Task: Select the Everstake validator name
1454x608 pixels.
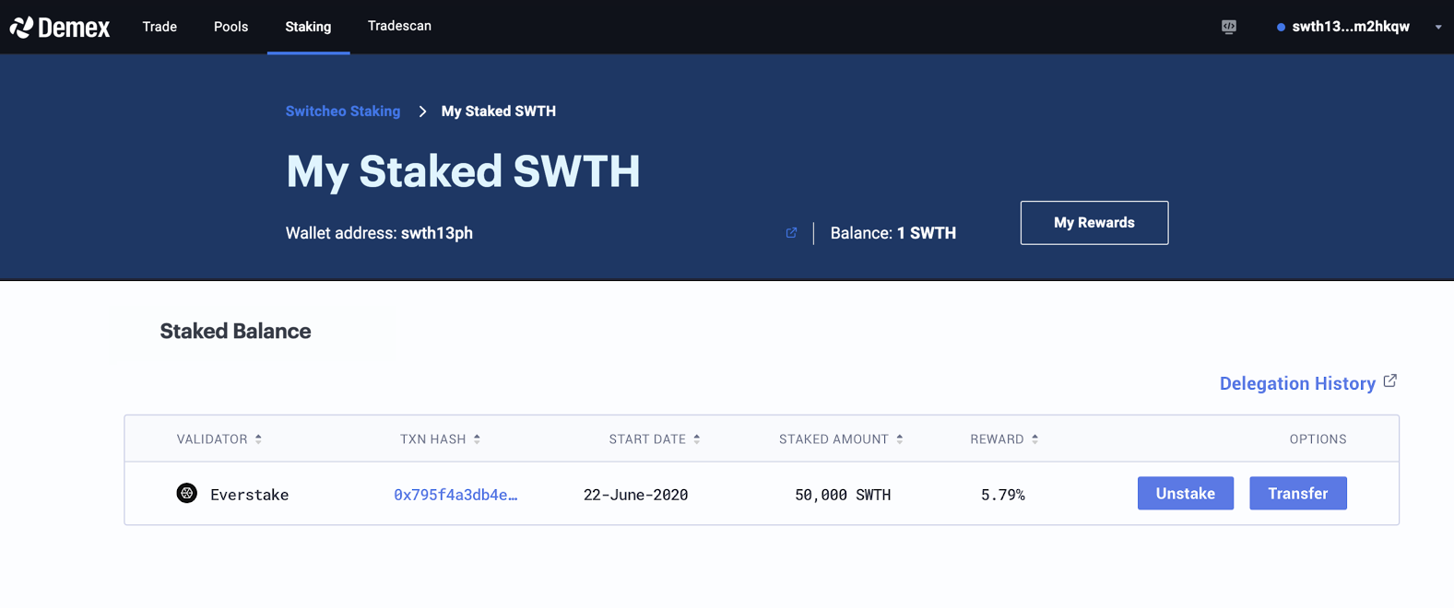Action: (x=250, y=495)
